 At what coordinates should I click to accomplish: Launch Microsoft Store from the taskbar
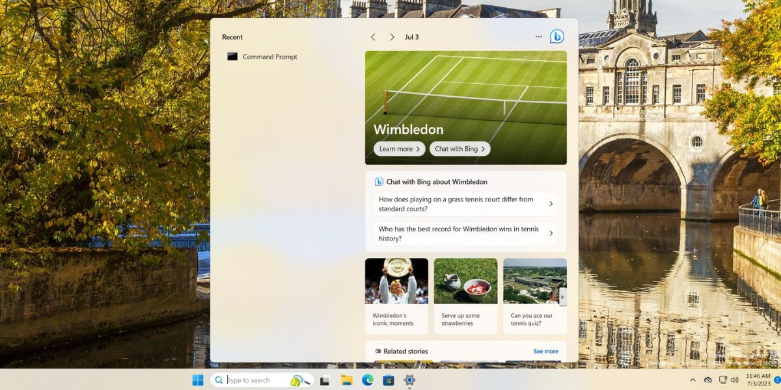tap(389, 379)
